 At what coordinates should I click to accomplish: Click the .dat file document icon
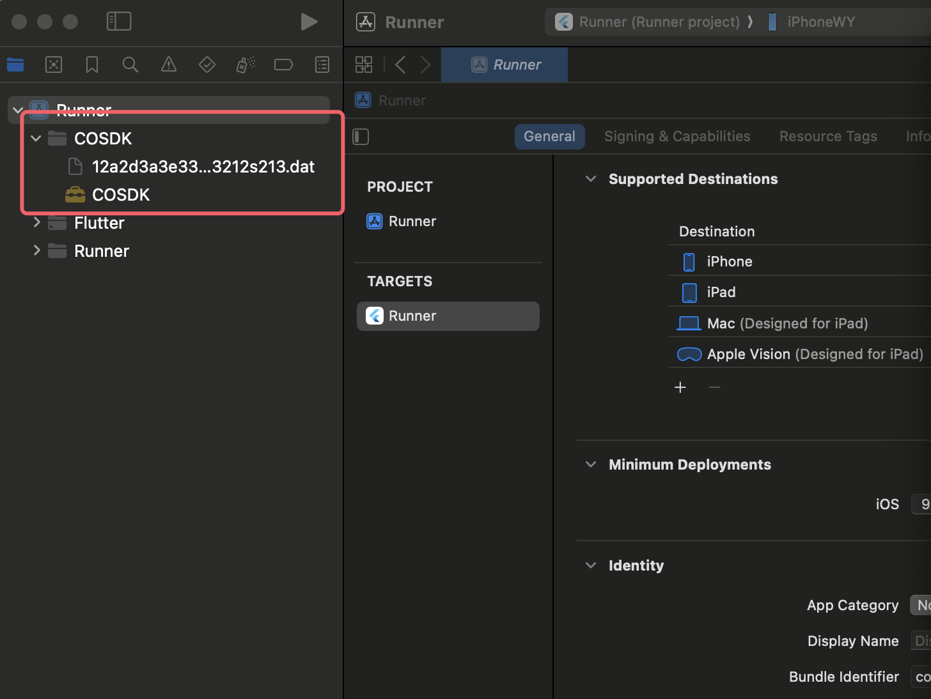coord(75,167)
